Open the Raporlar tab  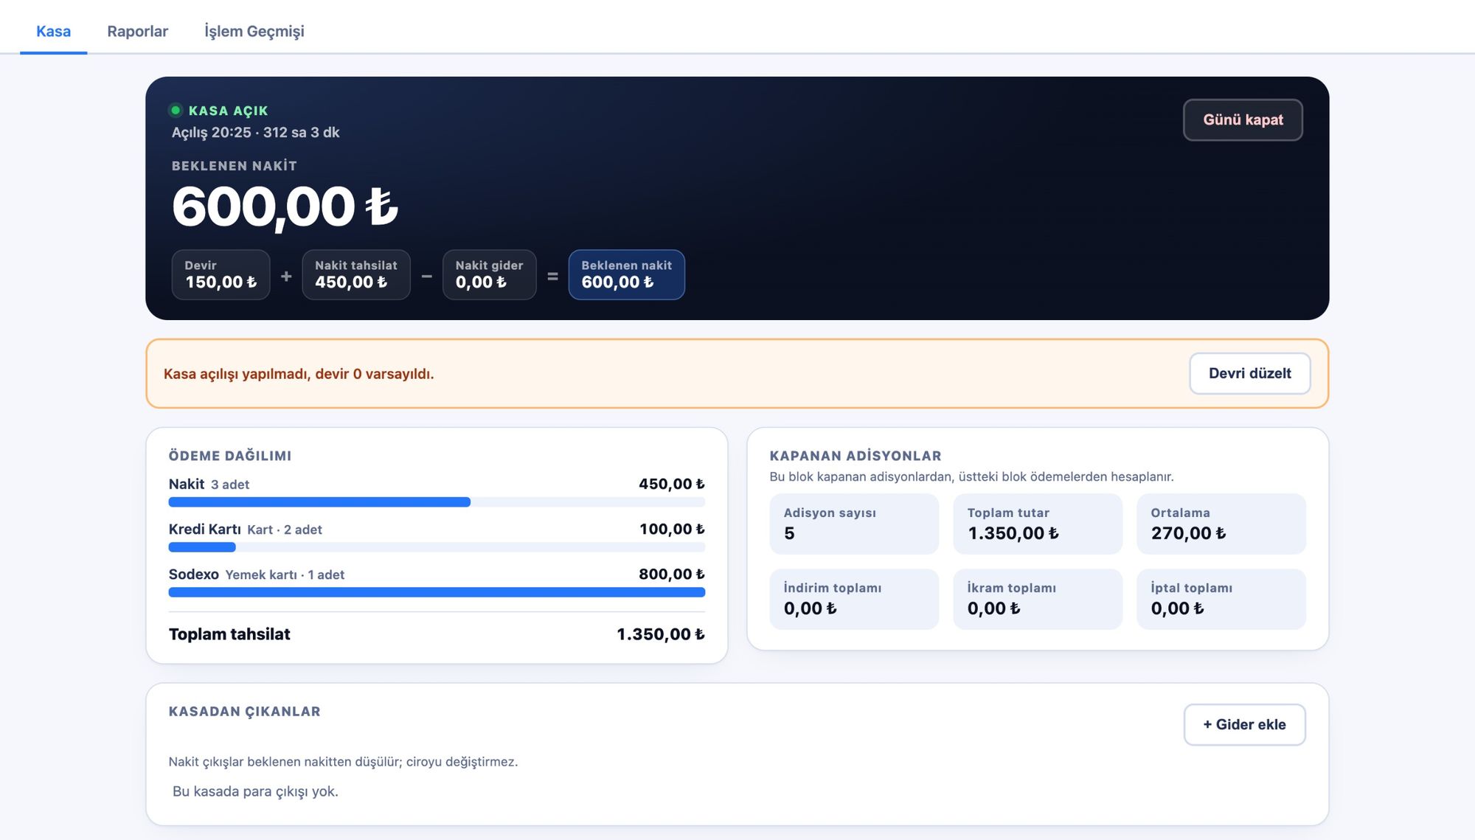(x=137, y=31)
